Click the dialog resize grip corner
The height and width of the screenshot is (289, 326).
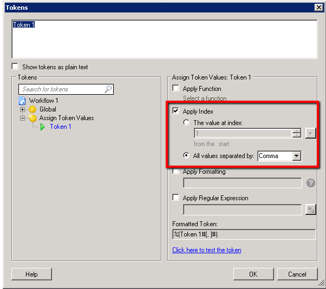pos(322,283)
